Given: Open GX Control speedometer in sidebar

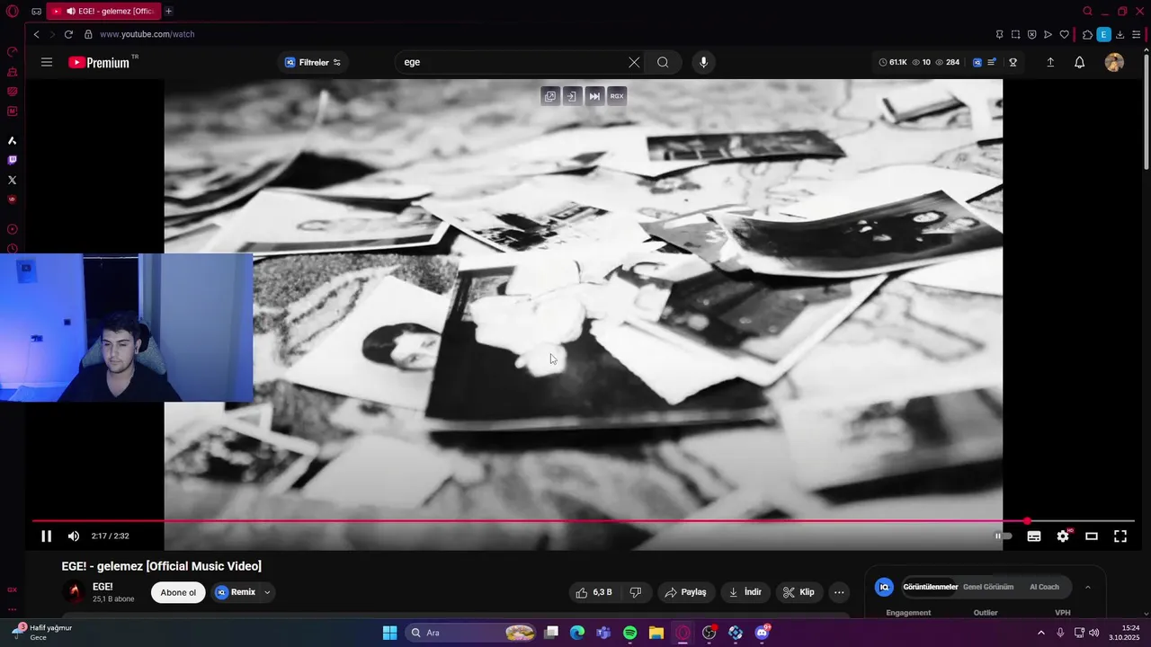Looking at the screenshot, I should (12, 51).
